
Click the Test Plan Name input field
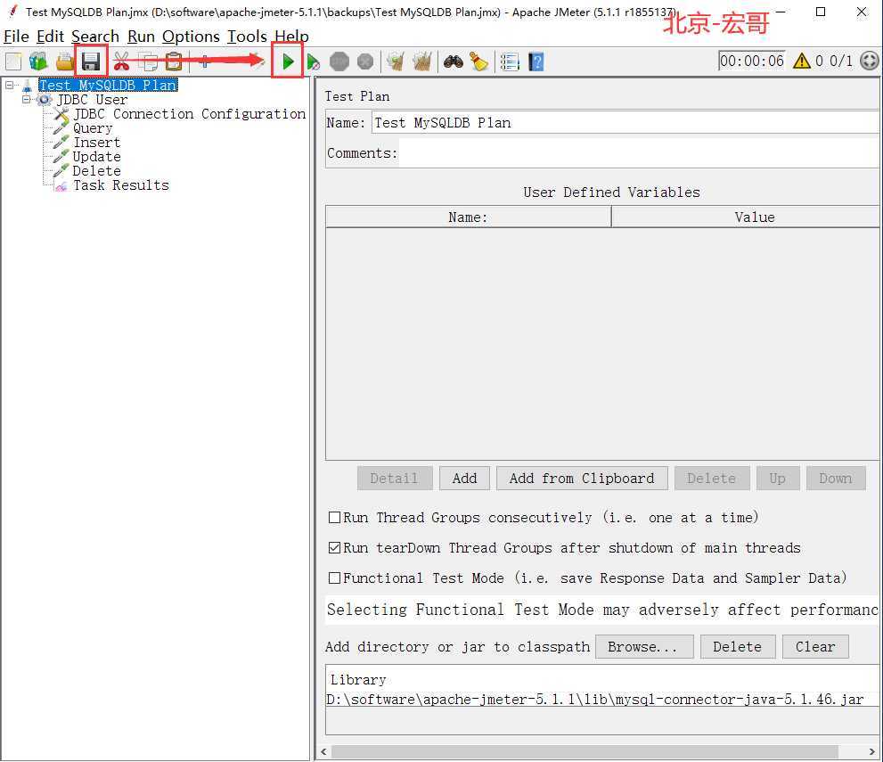click(625, 123)
